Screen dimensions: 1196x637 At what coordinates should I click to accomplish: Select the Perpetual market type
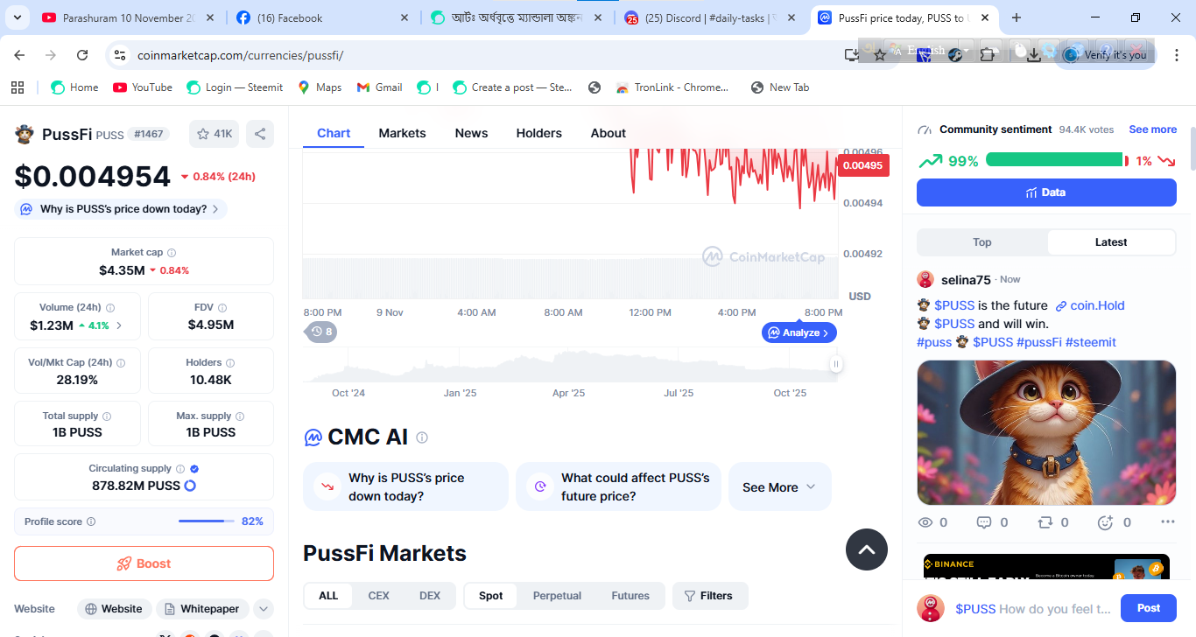pos(557,596)
